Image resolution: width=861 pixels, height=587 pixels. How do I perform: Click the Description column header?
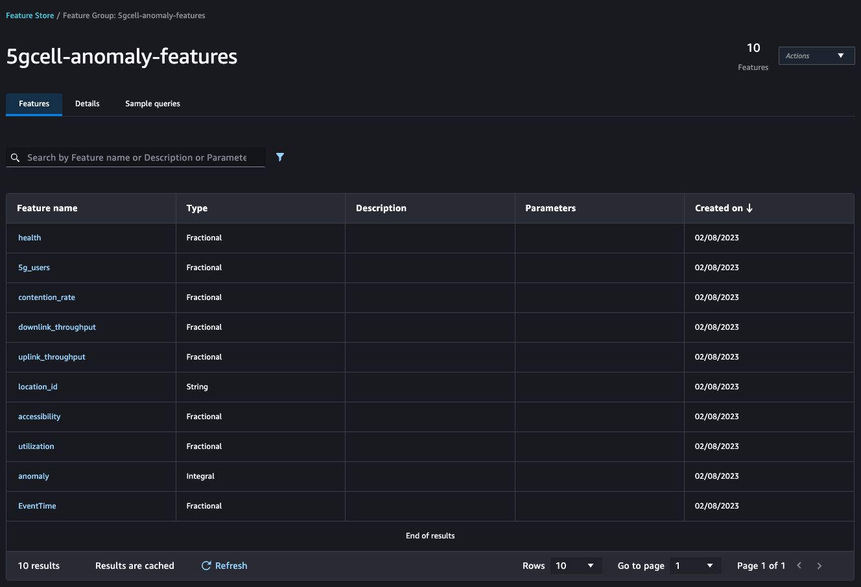[430, 208]
